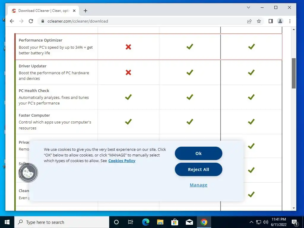Click the scrollbar down arrow
This screenshot has width=304, height=228.
294,208
